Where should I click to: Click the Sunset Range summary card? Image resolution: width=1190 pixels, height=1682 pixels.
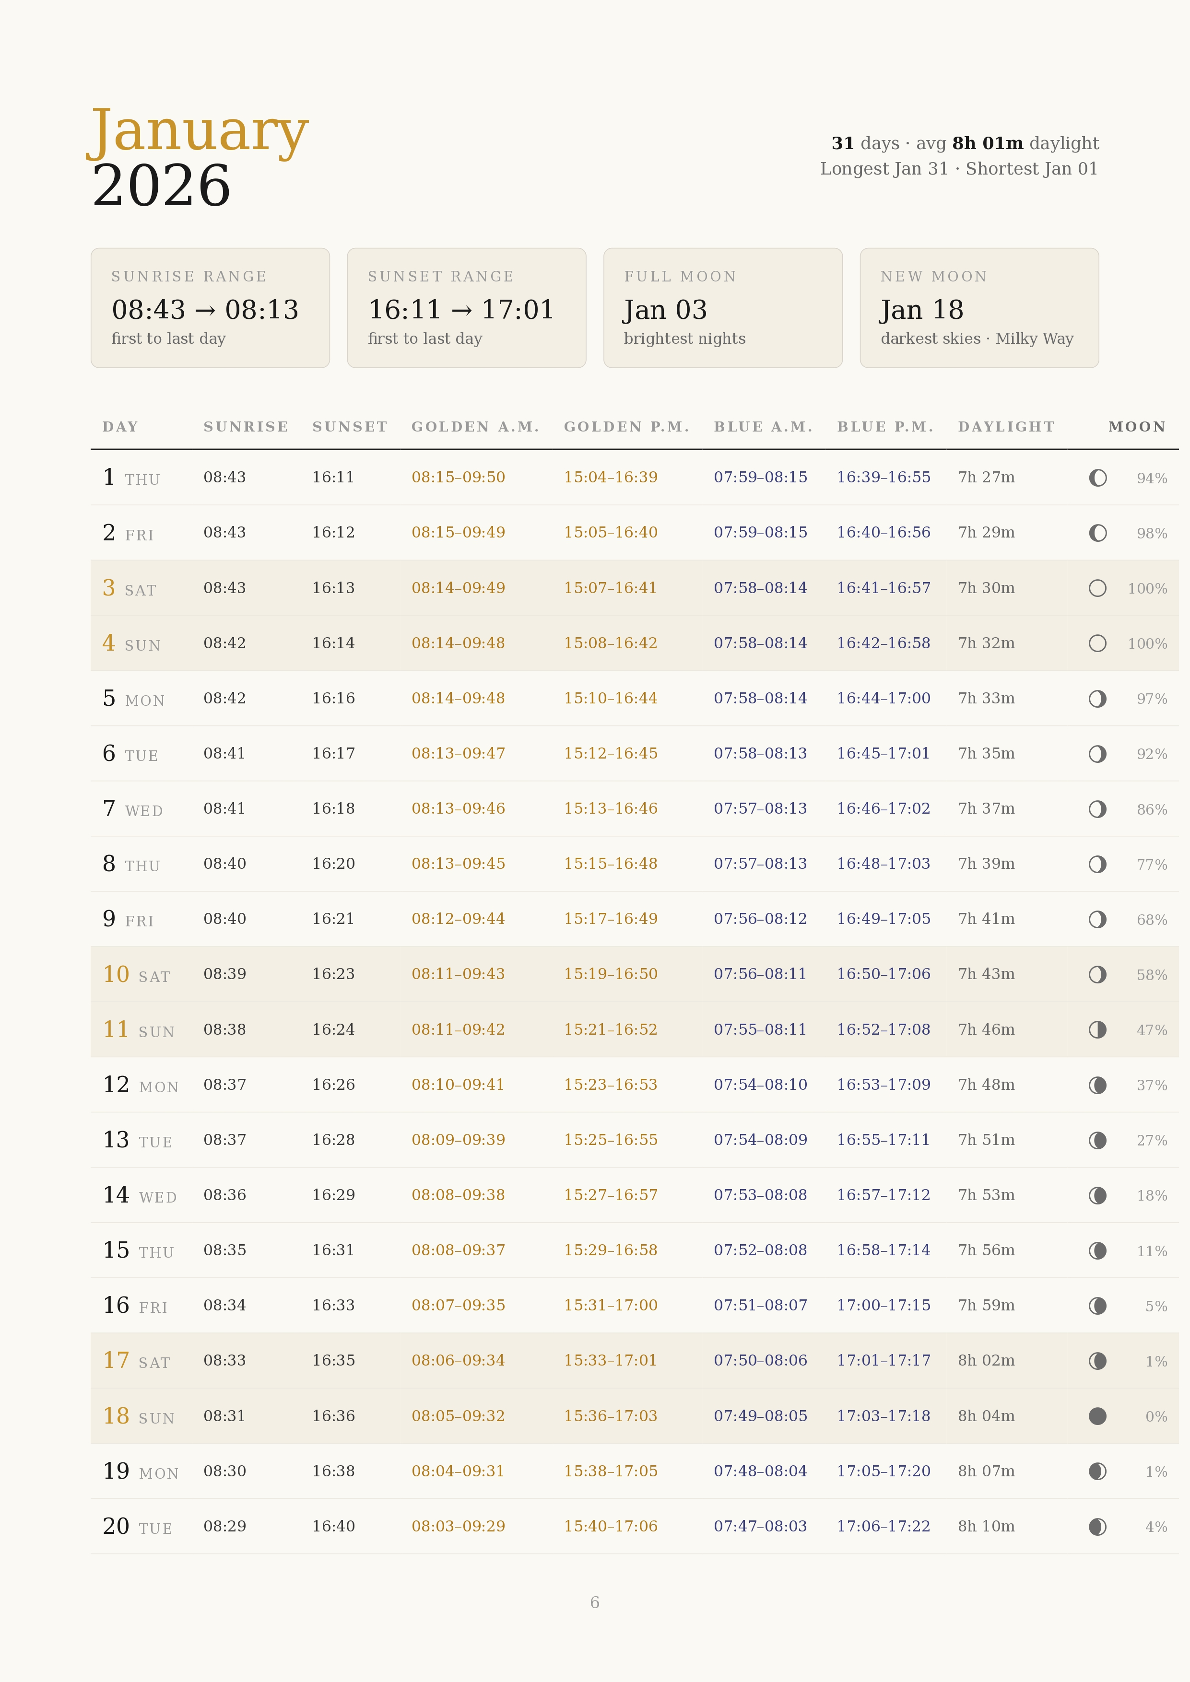click(x=467, y=307)
